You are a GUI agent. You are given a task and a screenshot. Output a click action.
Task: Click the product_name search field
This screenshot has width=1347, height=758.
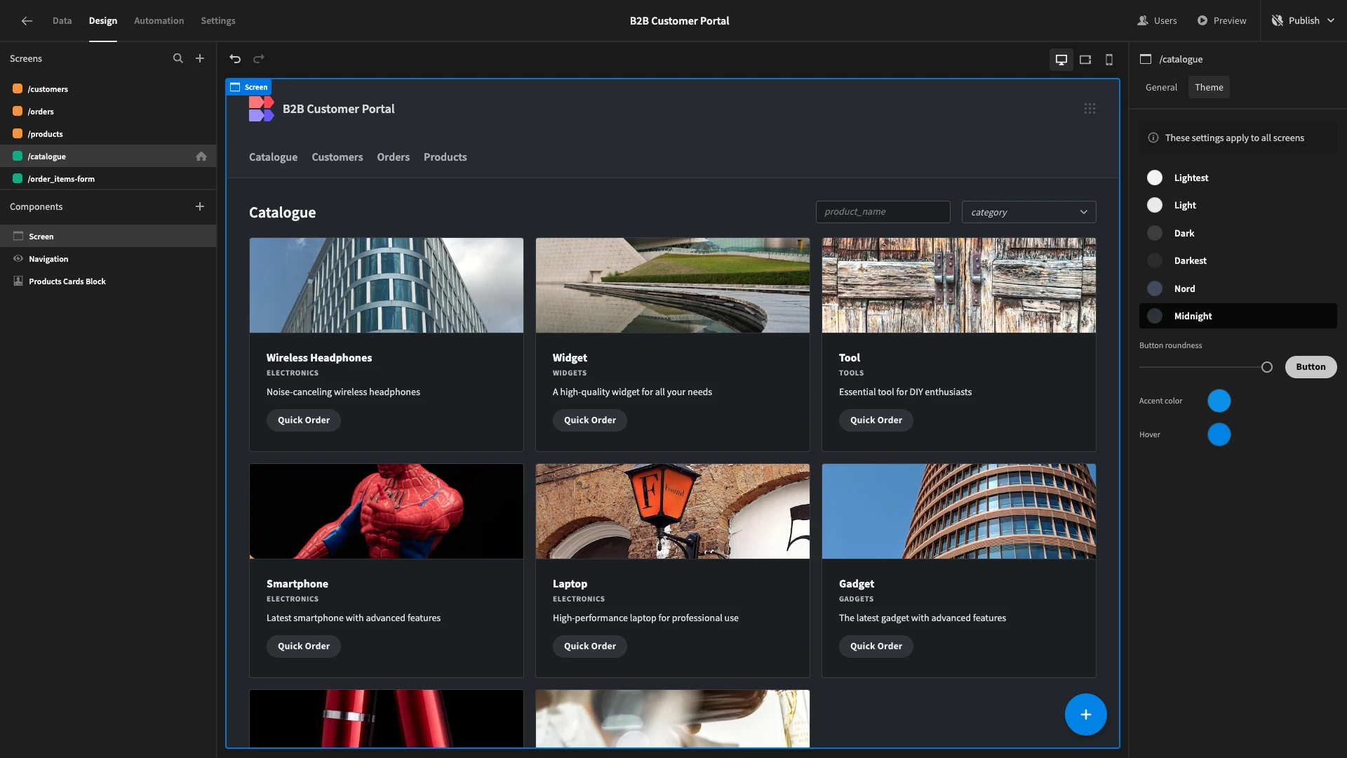point(883,212)
